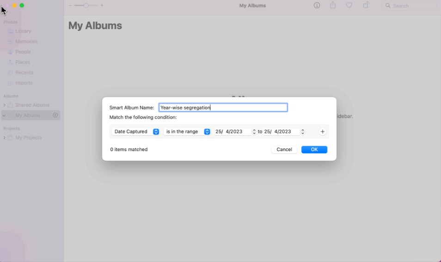The width and height of the screenshot is (441, 262).
Task: Click the Search field in toolbar
Action: (409, 6)
